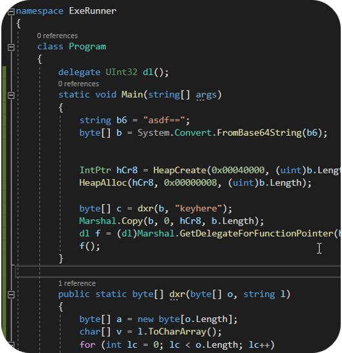This screenshot has height=353, width=342.
Task: Click the Program class name
Action: 87,47
